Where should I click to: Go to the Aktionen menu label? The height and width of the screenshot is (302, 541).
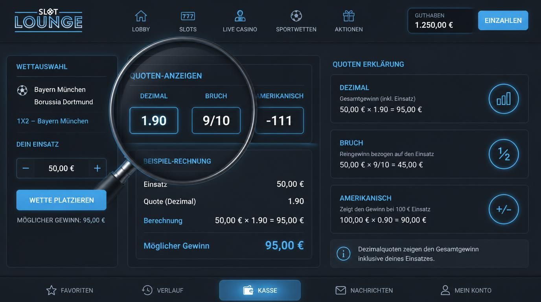tap(349, 29)
